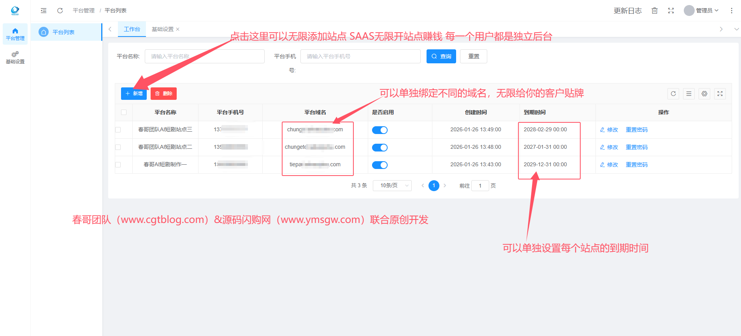
Task: Open 平台管理 sidebar home icon
Action: pyautogui.click(x=15, y=31)
